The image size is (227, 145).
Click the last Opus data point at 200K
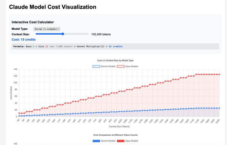click(219, 74)
